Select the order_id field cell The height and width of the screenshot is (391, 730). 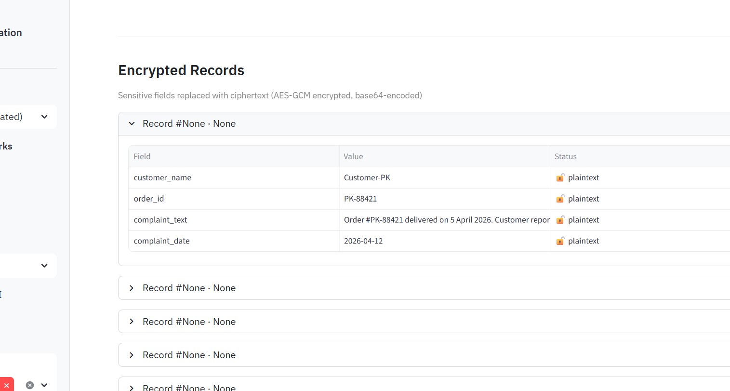coord(234,199)
